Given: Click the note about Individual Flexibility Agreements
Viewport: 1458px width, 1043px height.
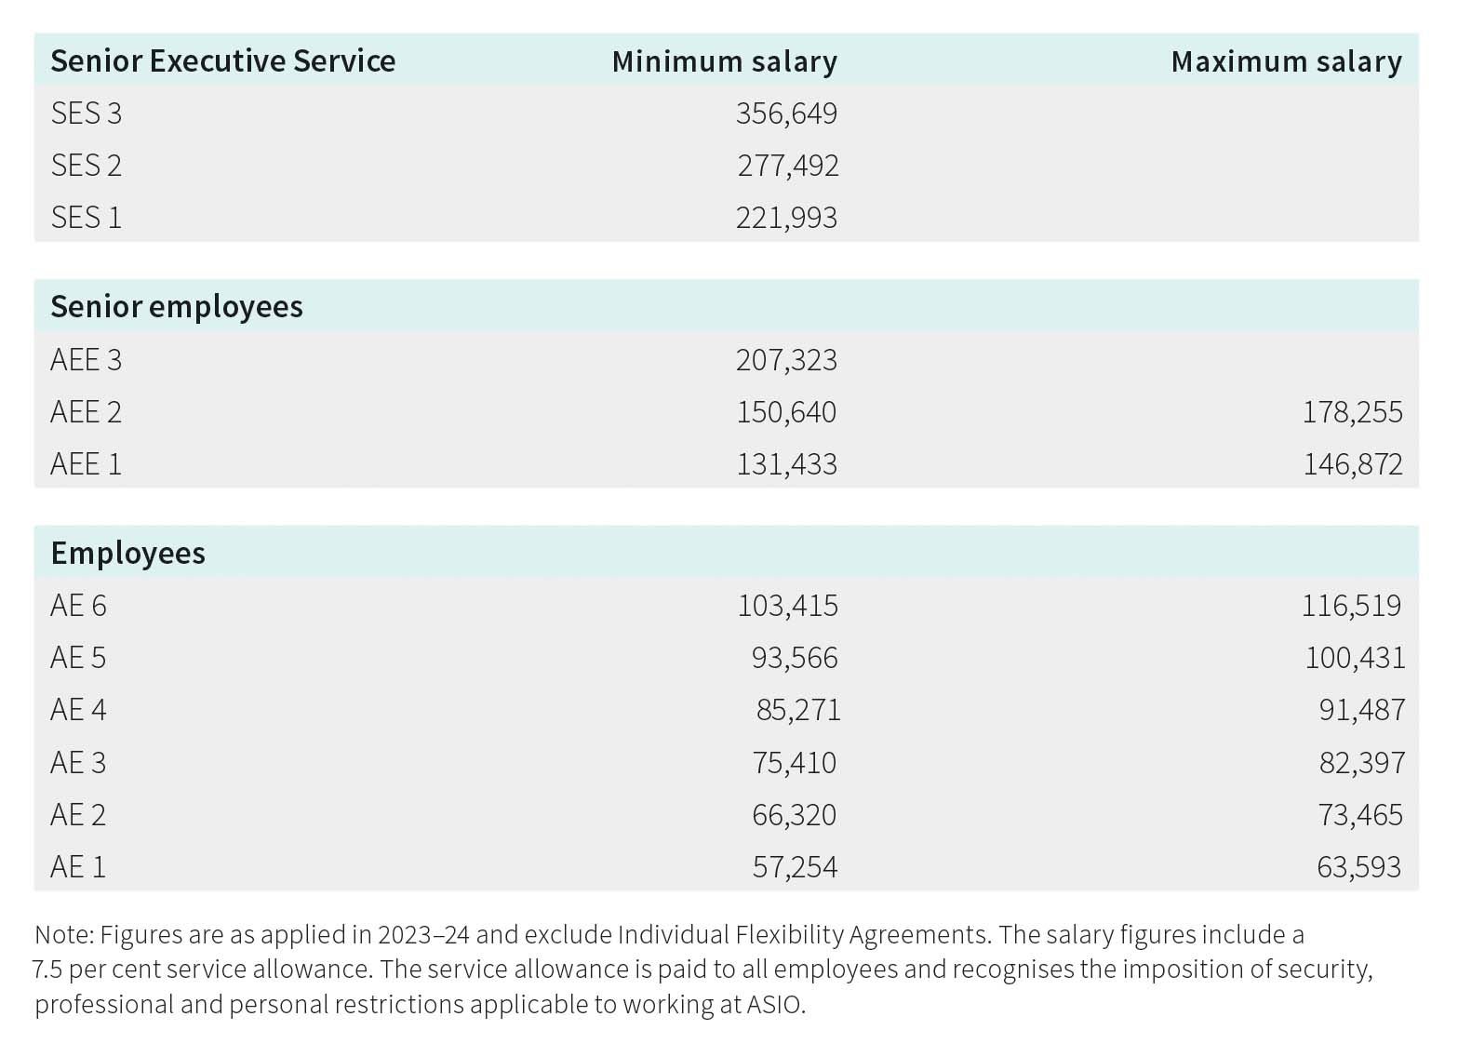Looking at the screenshot, I should point(703,969).
